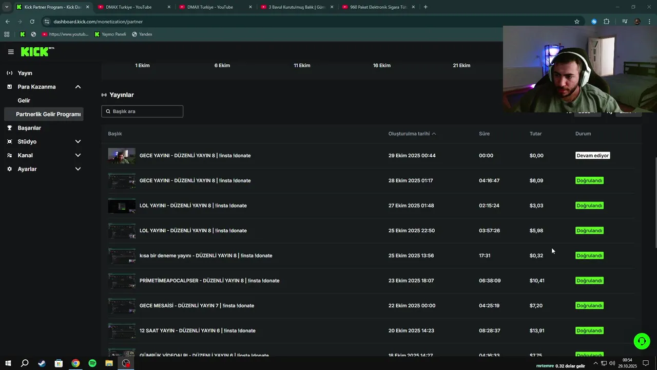Open the notification center icon

pos(646,363)
